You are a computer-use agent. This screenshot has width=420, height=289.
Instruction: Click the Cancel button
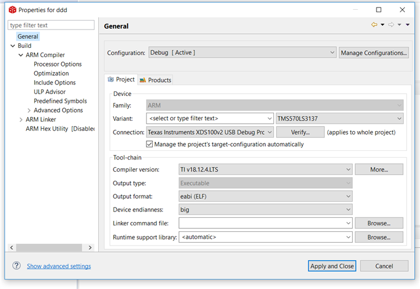point(384,266)
